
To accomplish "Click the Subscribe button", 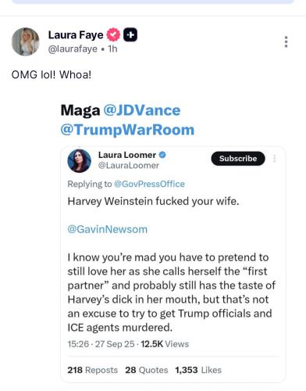I will pyautogui.click(x=238, y=159).
